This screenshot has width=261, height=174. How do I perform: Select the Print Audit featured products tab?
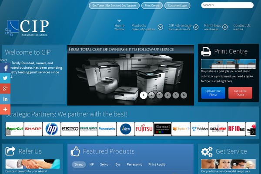[157, 164]
